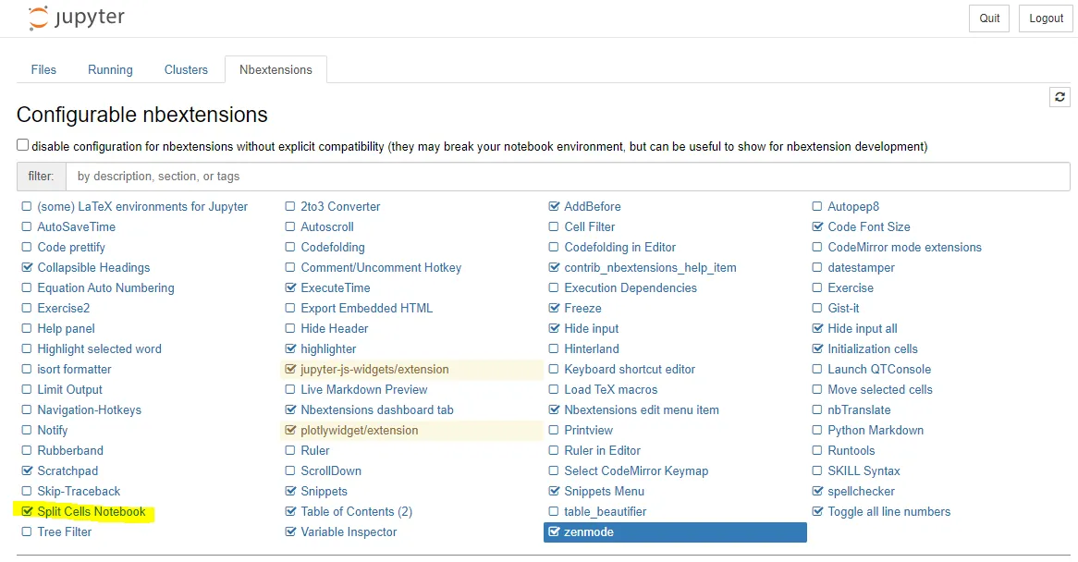Toggle the disable configuration compatibility checkbox
Viewport: 1078px width, 562px height.
coord(23,146)
